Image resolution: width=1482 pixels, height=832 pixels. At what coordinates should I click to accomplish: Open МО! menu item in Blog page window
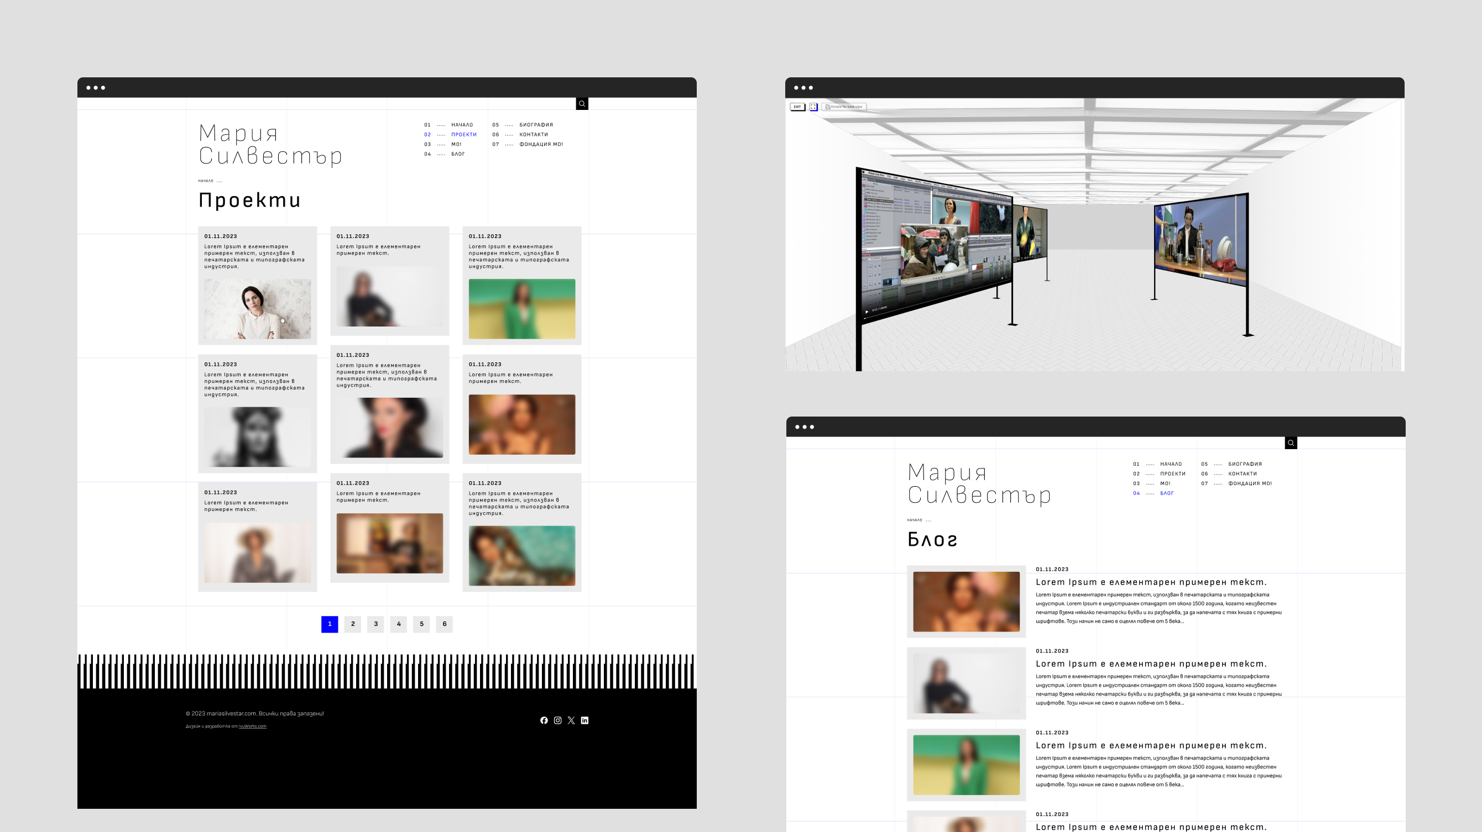[1165, 483]
